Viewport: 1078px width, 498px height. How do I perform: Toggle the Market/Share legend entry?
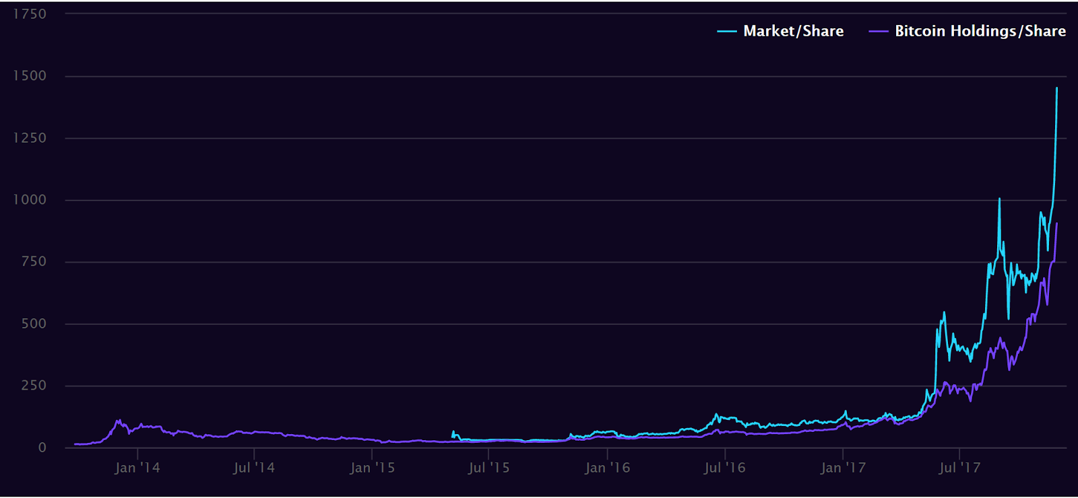coord(781,31)
